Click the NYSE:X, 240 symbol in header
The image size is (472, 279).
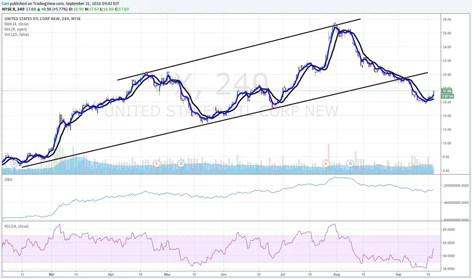(14, 9)
